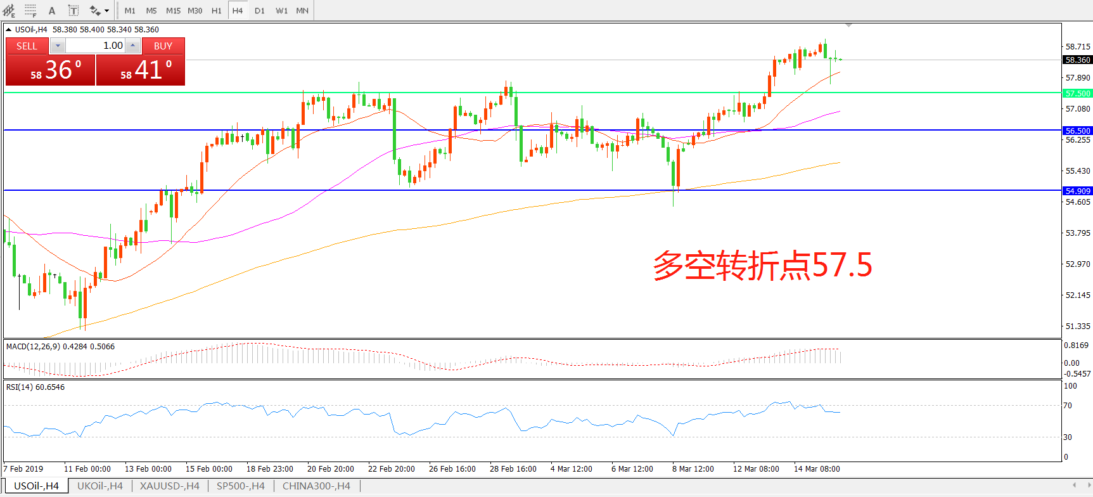Click the lot volume input field

tap(95, 46)
